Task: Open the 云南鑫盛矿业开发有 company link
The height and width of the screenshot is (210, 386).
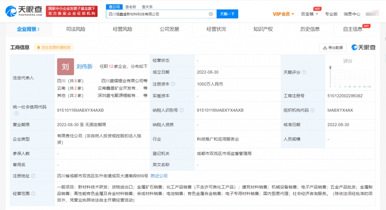Action: click(119, 88)
